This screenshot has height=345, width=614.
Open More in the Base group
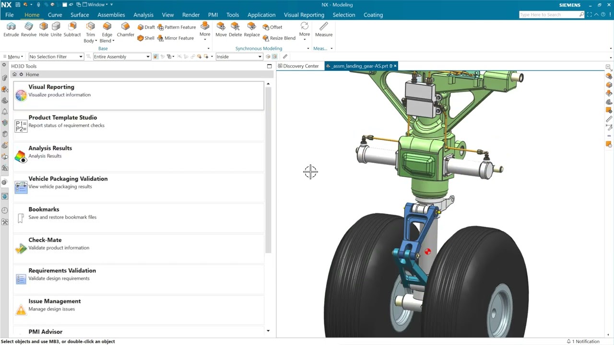click(x=205, y=31)
